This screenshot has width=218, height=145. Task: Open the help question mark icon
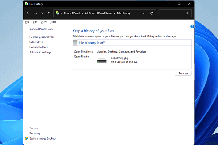pyautogui.click(x=192, y=26)
